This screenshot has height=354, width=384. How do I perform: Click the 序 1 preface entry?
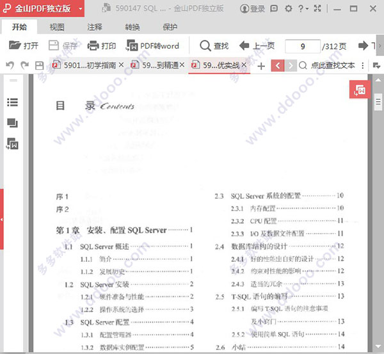tap(62, 197)
